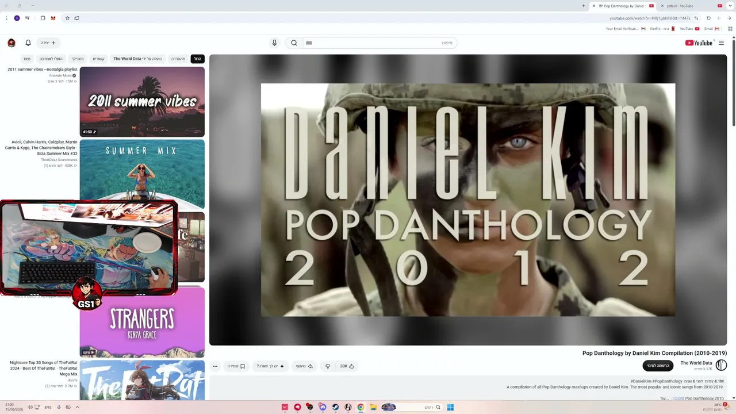Open the Share dialog for the video
The width and height of the screenshot is (736, 414).
304,366
